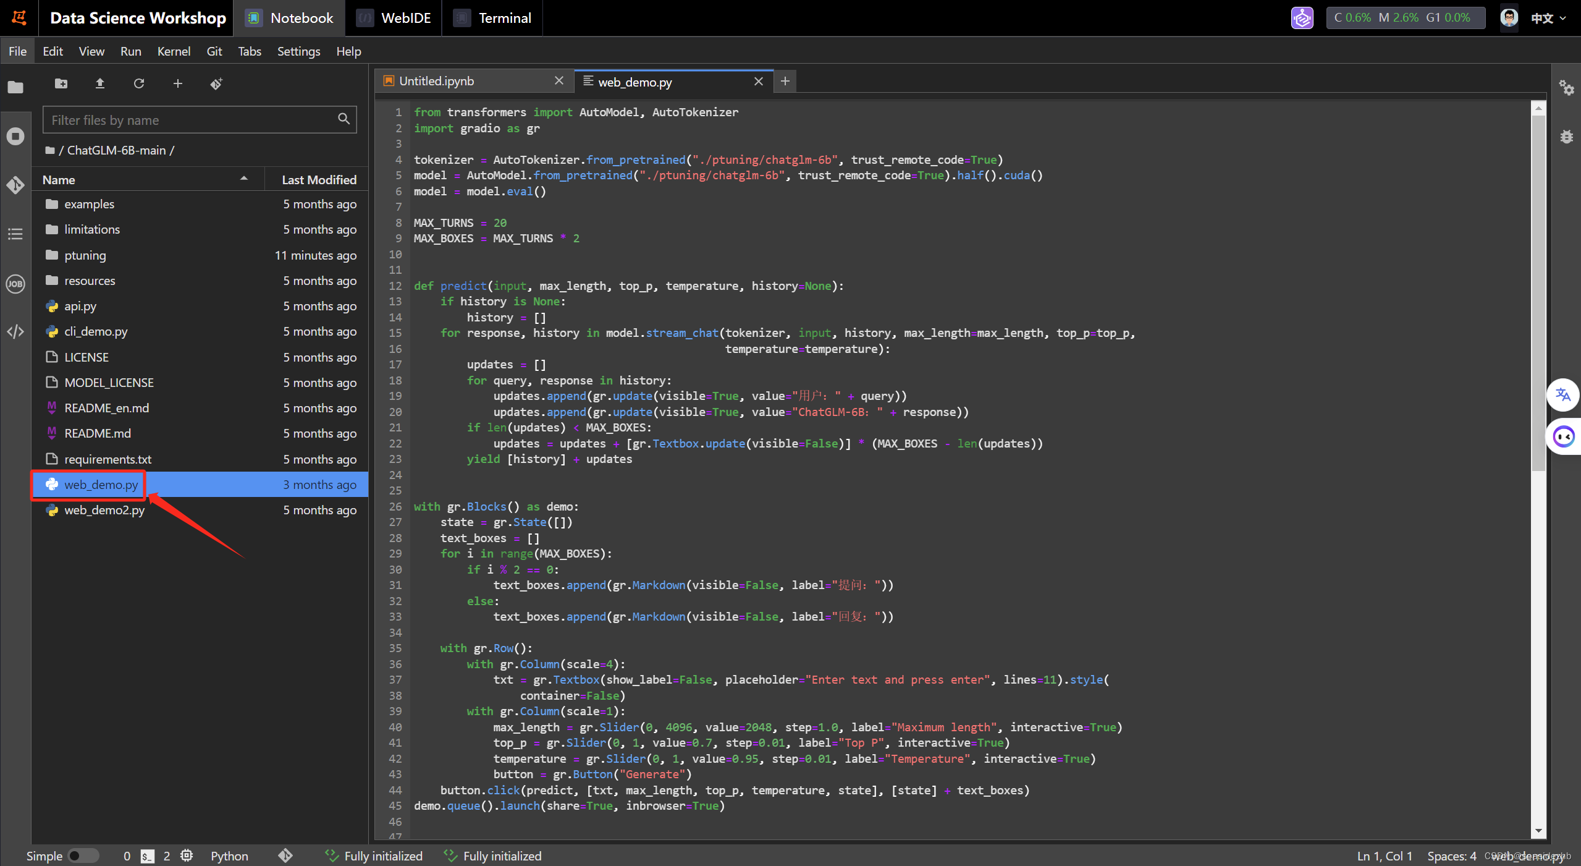Expand the limitations folder
The height and width of the screenshot is (866, 1581).
coord(91,229)
